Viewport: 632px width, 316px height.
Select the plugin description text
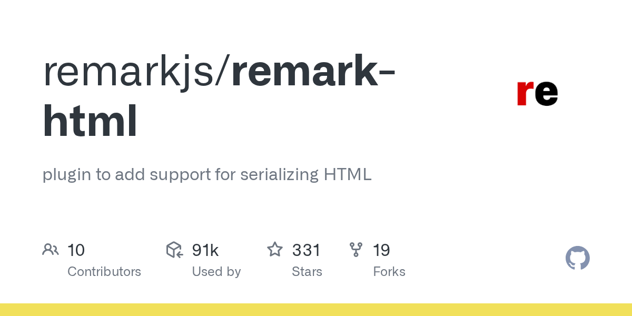[207, 174]
